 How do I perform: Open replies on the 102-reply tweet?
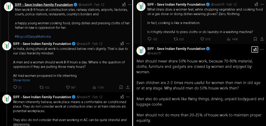click(149, 39)
